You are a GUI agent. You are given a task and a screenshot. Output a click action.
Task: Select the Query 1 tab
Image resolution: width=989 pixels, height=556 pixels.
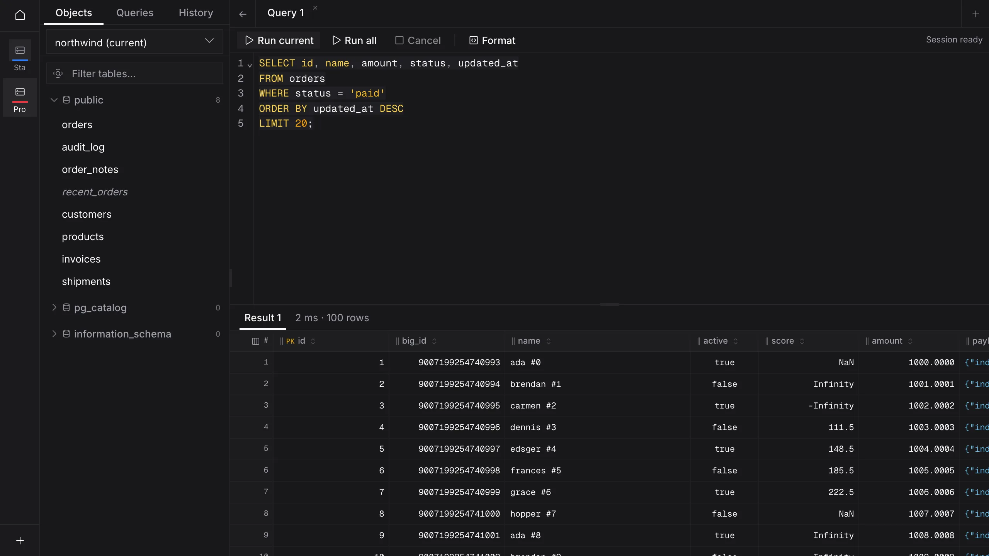pyautogui.click(x=285, y=13)
